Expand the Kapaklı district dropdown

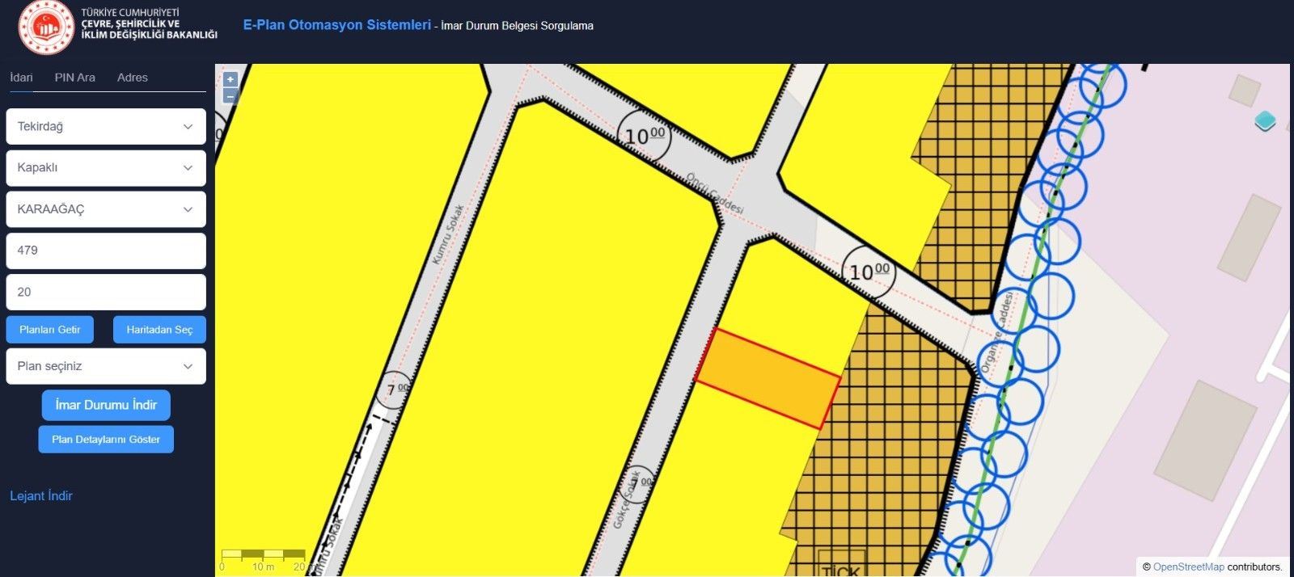106,168
